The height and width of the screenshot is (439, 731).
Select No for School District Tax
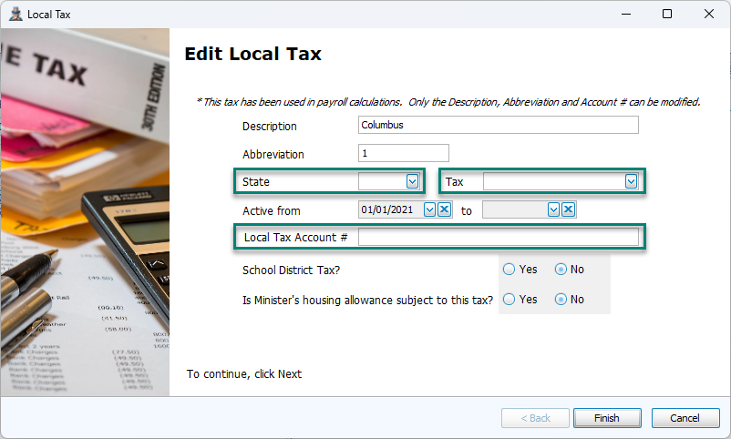click(561, 270)
